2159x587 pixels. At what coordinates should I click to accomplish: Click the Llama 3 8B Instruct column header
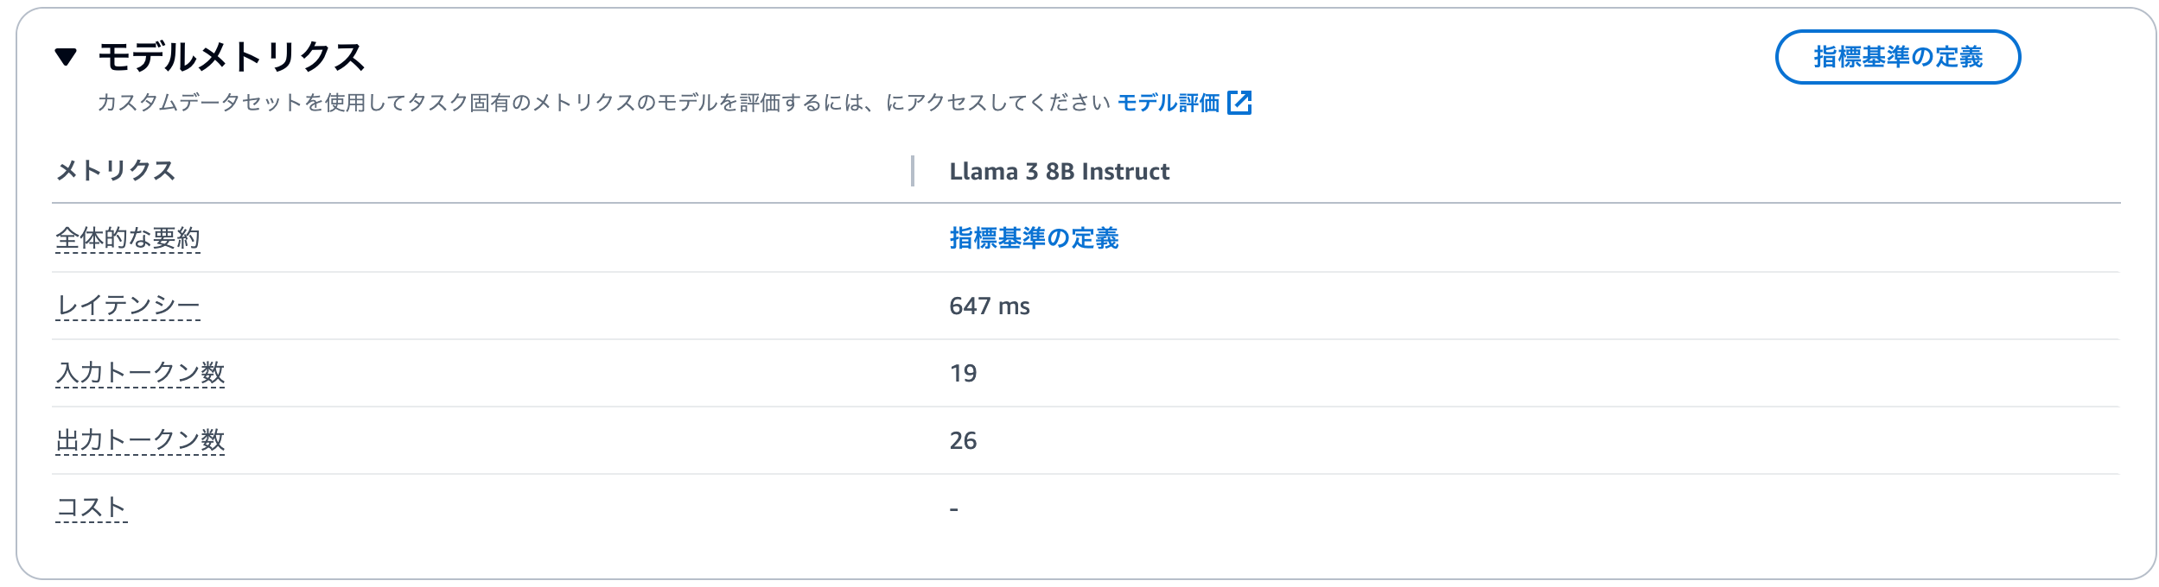click(x=1059, y=171)
